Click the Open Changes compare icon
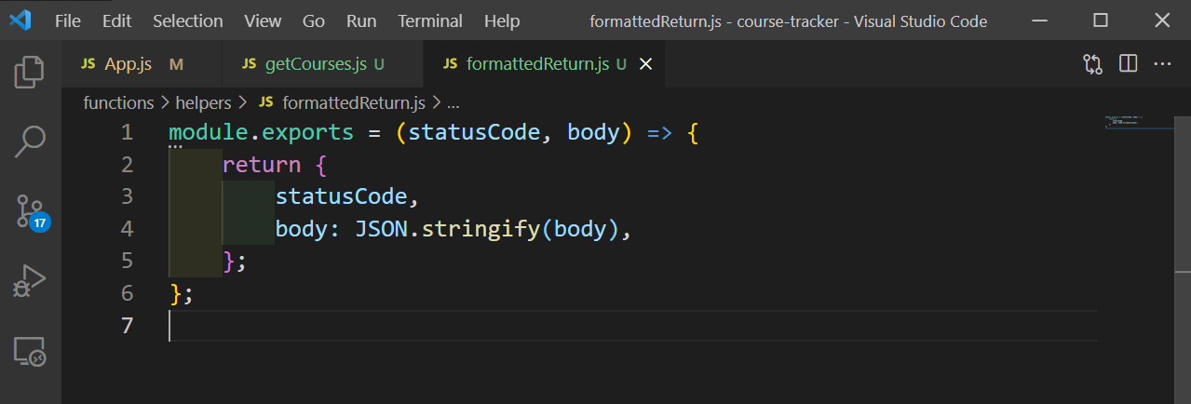Screen dimensions: 1191x404 1092,64
